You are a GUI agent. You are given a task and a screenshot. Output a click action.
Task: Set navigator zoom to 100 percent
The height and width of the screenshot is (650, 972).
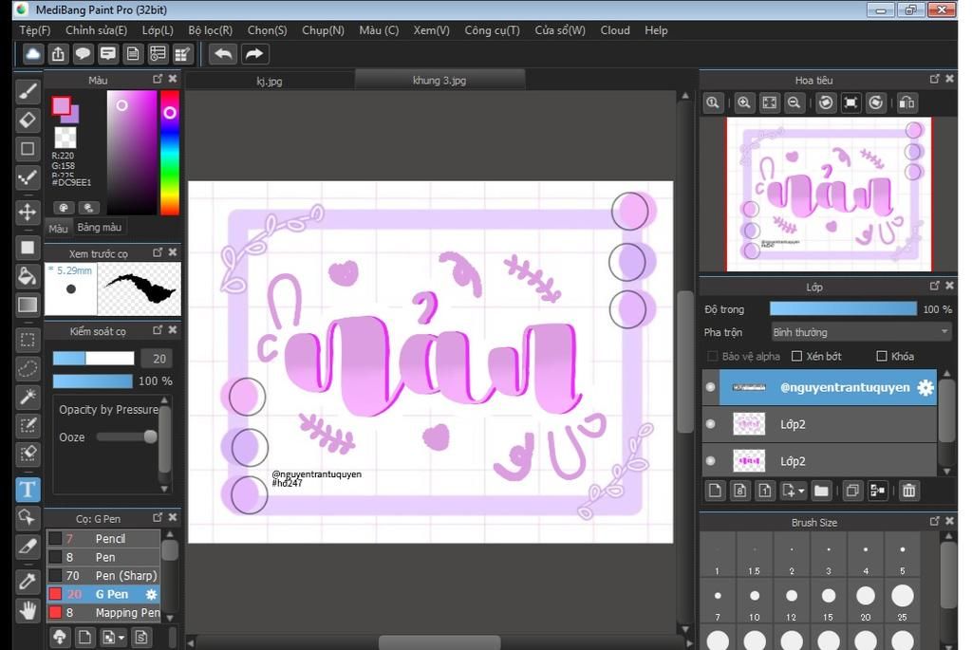tap(713, 102)
